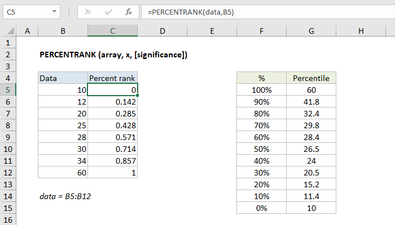The width and height of the screenshot is (395, 225).
Task: Select percentile cell 20.5
Action: point(311,173)
